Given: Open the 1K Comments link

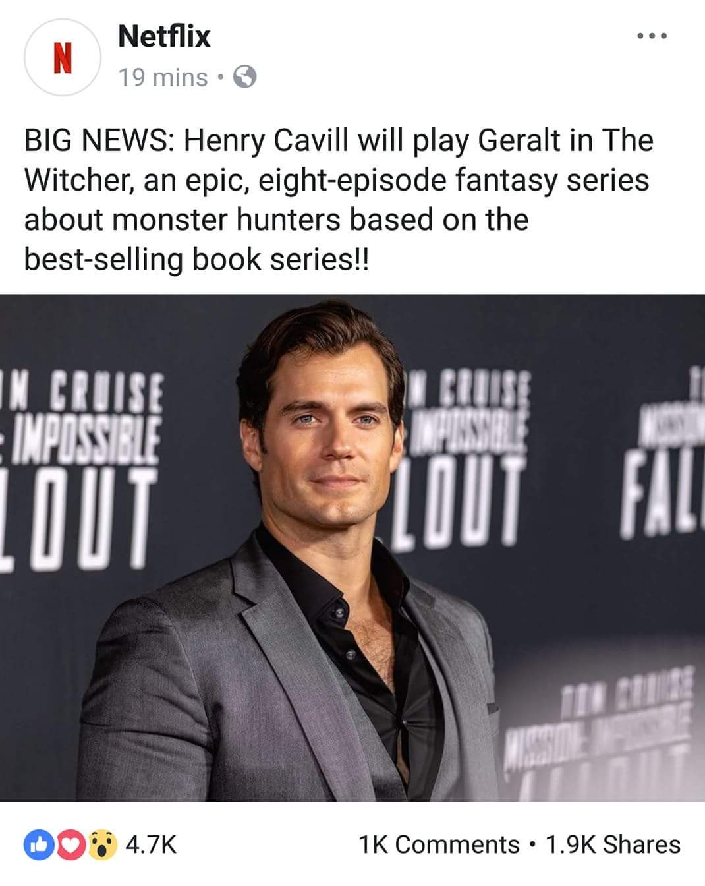Looking at the screenshot, I should [x=439, y=844].
